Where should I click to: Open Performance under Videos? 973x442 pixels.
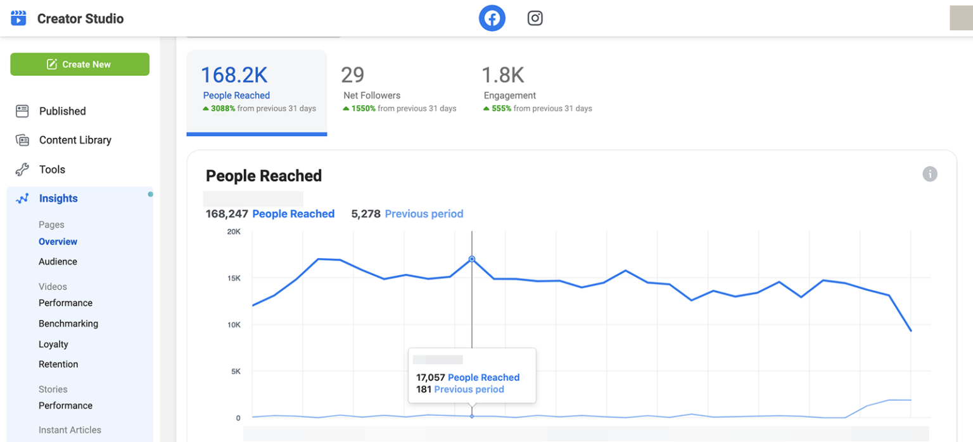65,303
